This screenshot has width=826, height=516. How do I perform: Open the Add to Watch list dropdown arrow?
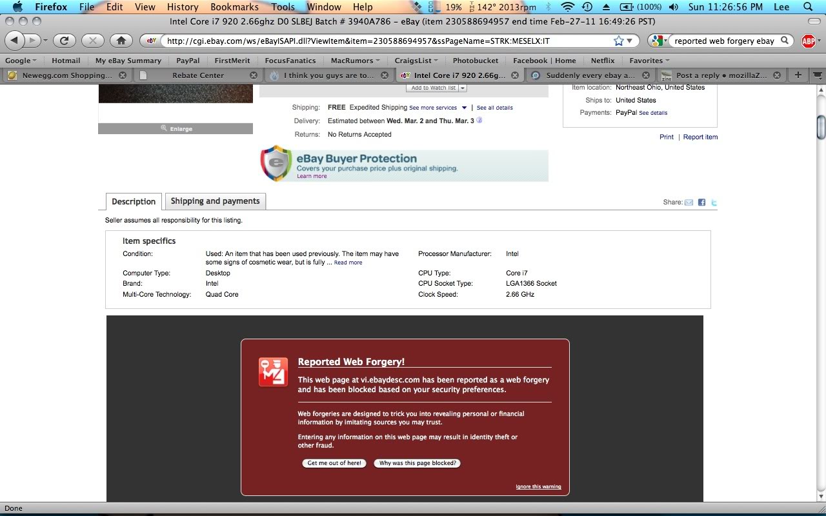(x=463, y=88)
